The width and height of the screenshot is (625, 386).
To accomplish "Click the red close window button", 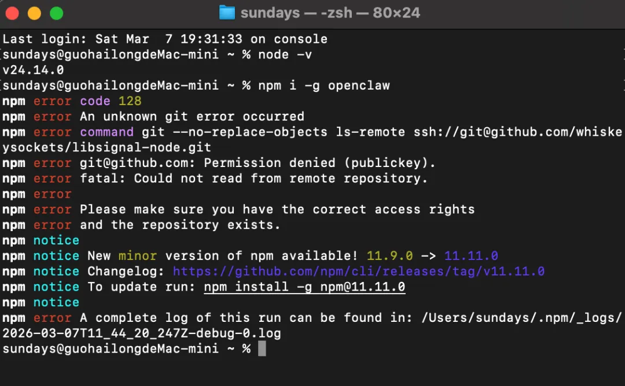I will click(x=12, y=13).
